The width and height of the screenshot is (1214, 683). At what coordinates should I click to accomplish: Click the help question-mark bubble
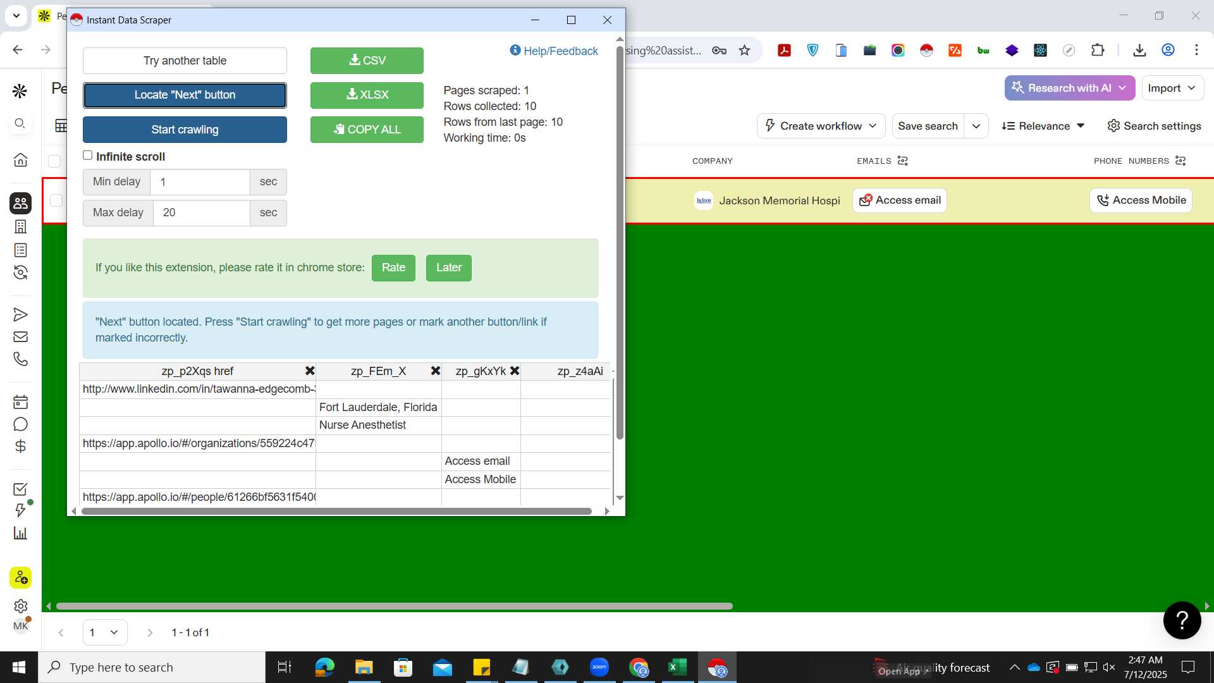click(x=1182, y=620)
